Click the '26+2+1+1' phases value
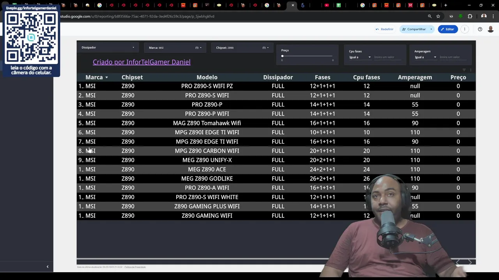 coord(322,178)
